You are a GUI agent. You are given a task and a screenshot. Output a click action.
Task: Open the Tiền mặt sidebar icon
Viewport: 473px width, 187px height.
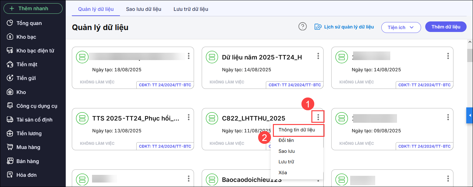[x=10, y=64]
